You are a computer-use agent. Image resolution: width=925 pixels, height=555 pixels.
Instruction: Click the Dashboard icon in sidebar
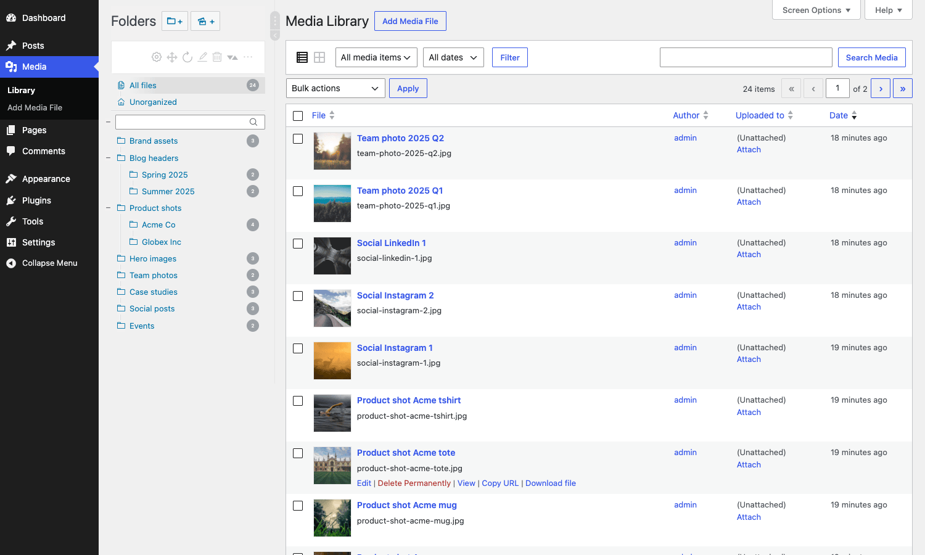(x=11, y=18)
